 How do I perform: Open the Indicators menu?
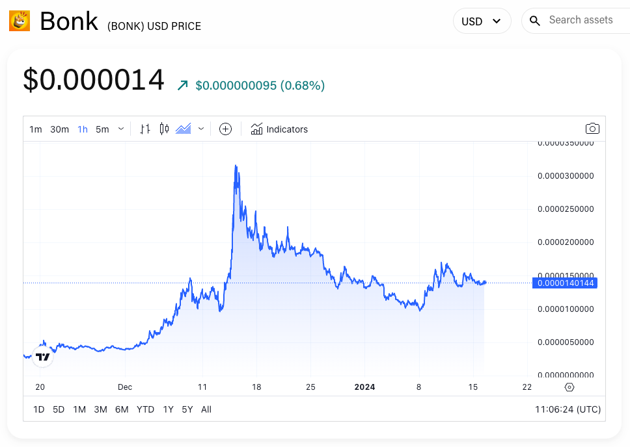[279, 129]
